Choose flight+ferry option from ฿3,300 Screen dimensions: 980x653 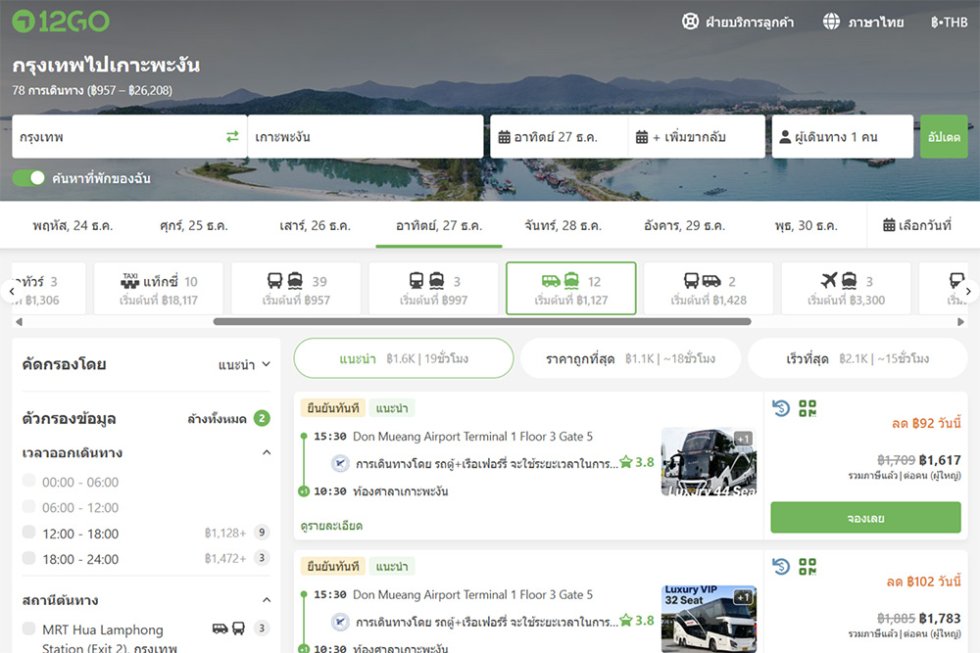click(x=847, y=289)
